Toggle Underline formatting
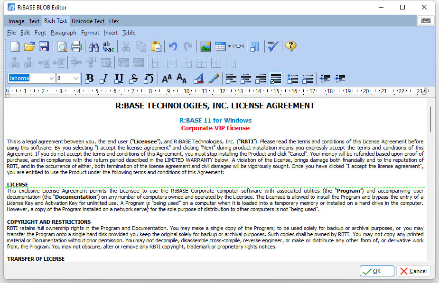 click(x=119, y=79)
